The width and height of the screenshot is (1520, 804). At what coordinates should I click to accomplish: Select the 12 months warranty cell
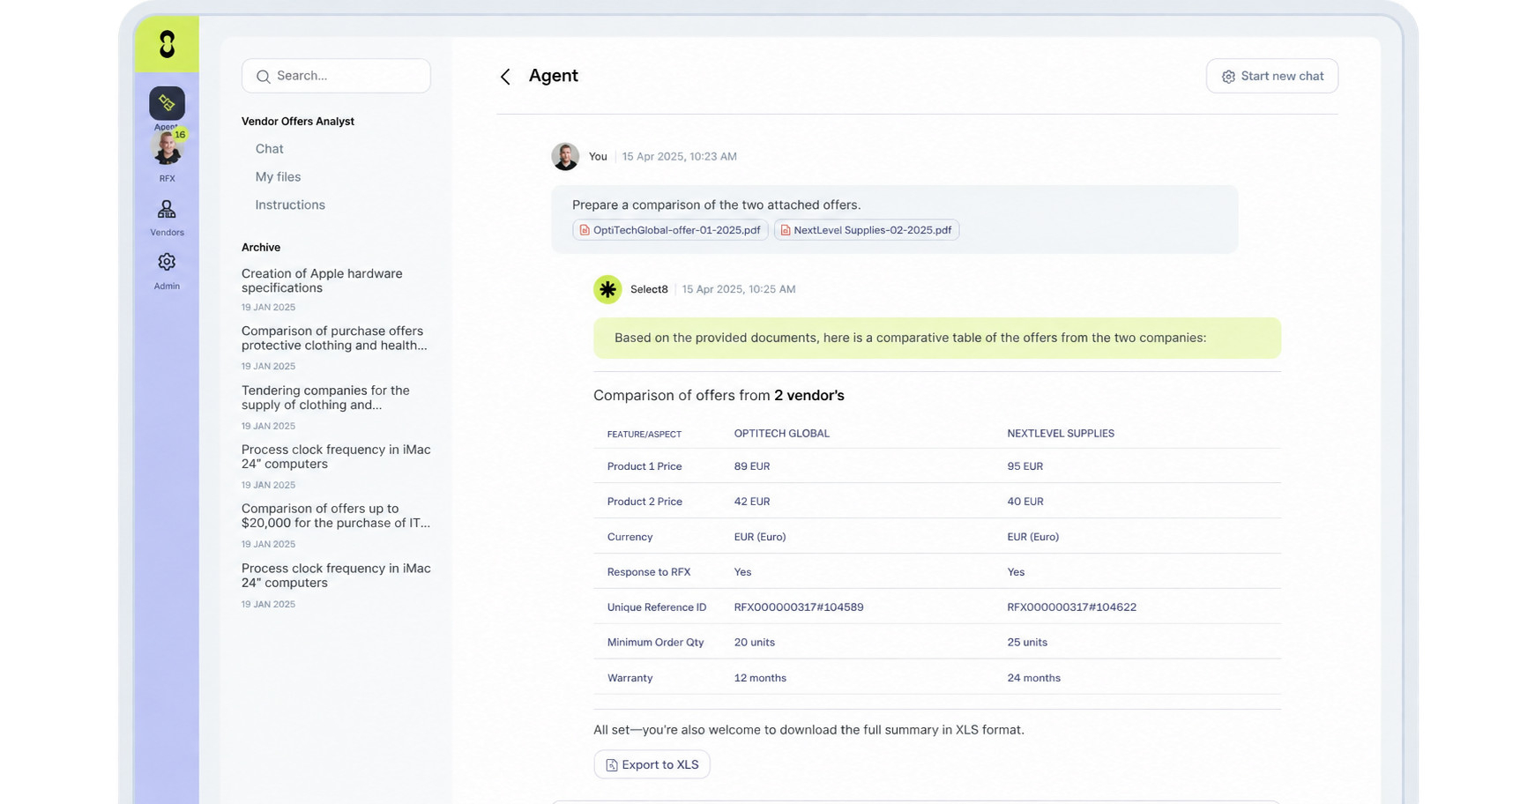(x=760, y=678)
